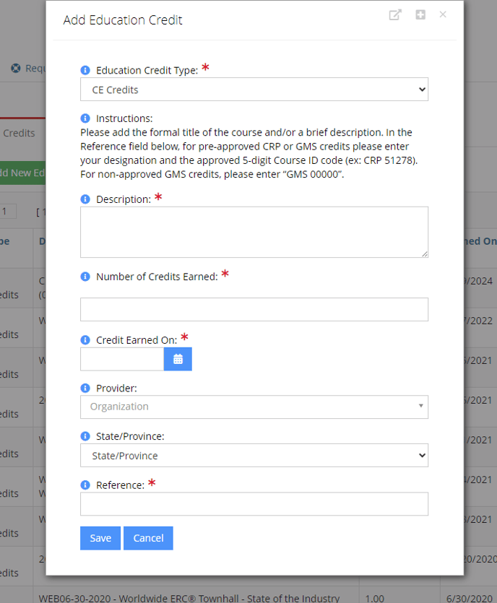Click the info icon beside Description label

click(x=85, y=199)
